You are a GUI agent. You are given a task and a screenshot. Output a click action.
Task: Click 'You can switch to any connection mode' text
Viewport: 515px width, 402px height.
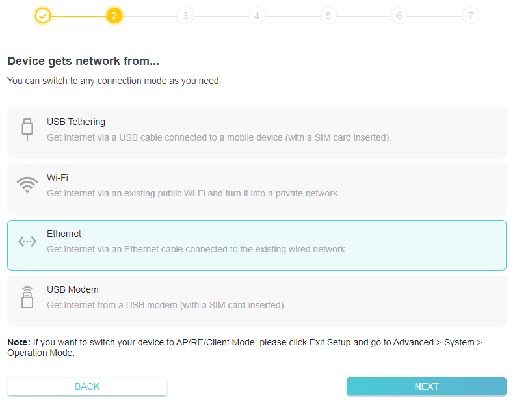pyautogui.click(x=114, y=81)
